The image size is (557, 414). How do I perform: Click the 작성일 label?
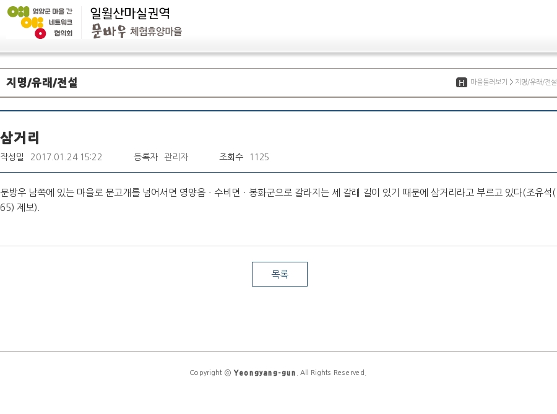(12, 157)
